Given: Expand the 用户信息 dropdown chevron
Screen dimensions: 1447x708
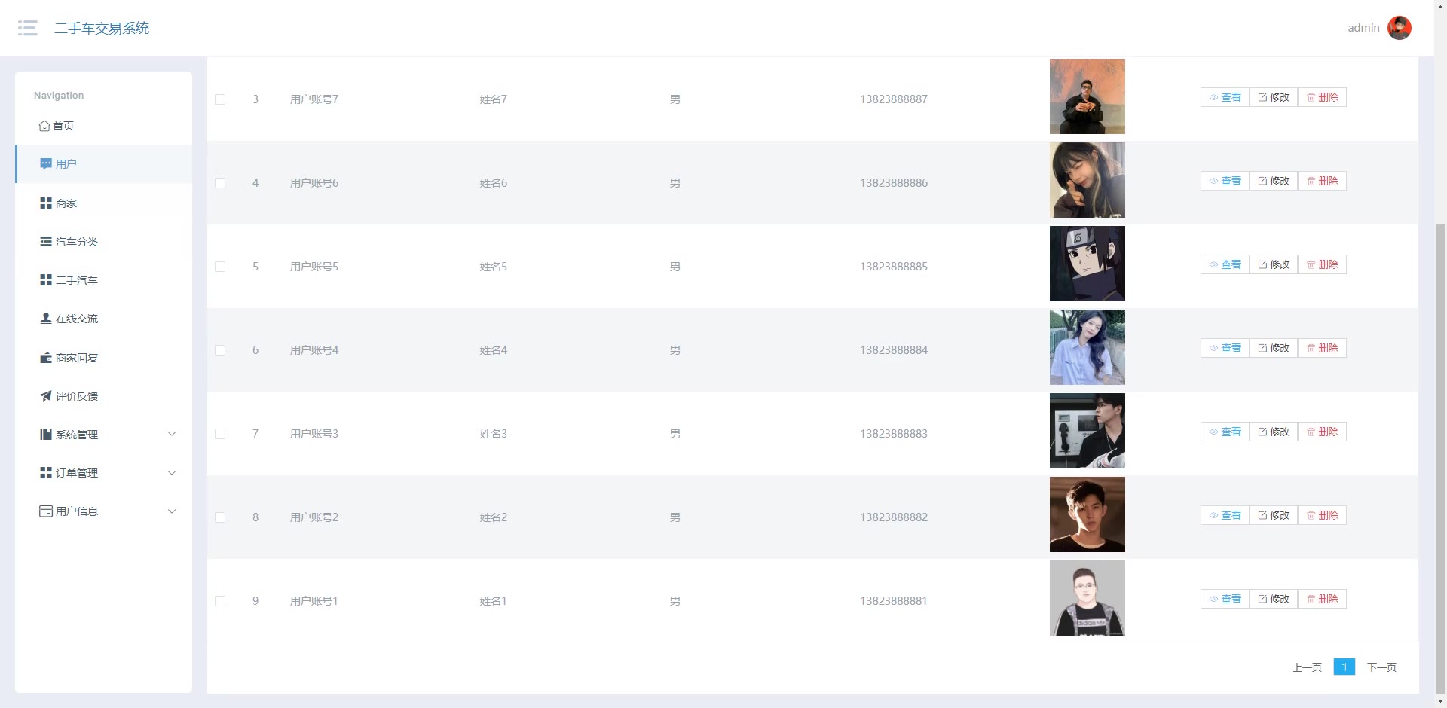Looking at the screenshot, I should tap(172, 511).
